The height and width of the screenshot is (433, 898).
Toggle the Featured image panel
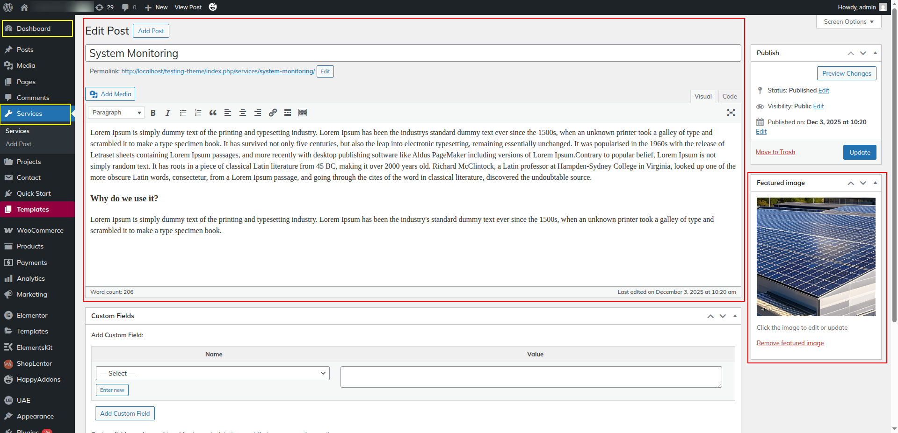[x=875, y=183]
